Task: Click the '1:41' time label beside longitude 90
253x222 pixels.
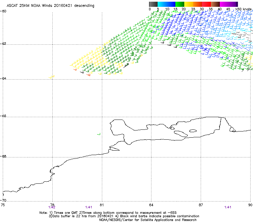Action: click(228, 207)
